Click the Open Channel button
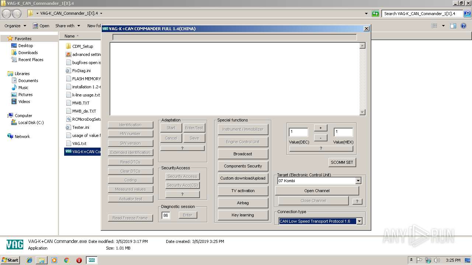 point(317,191)
